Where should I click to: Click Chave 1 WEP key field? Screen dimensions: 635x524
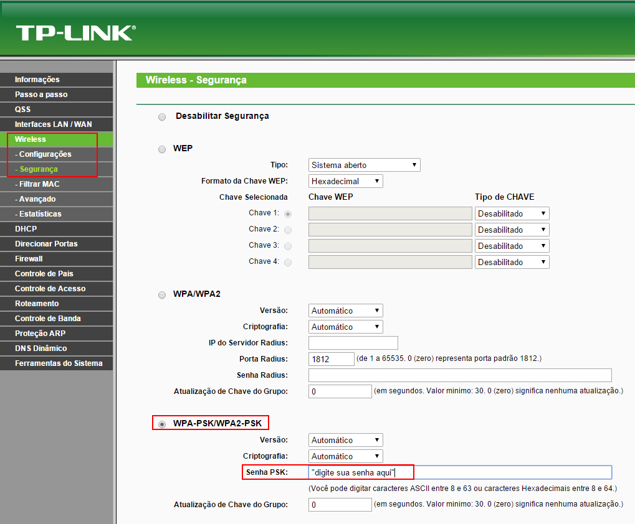(390, 213)
